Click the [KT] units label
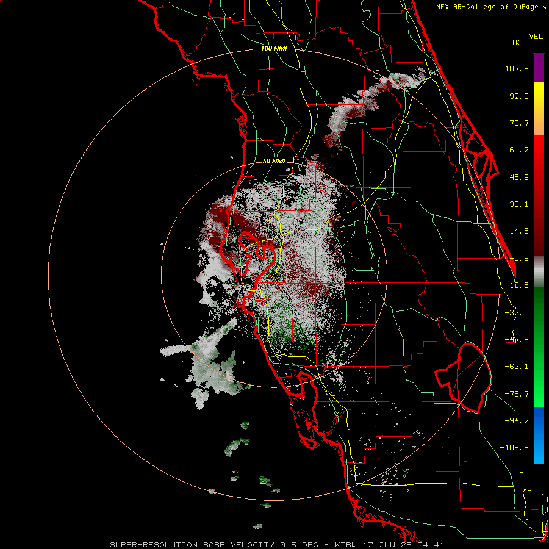 pos(520,42)
